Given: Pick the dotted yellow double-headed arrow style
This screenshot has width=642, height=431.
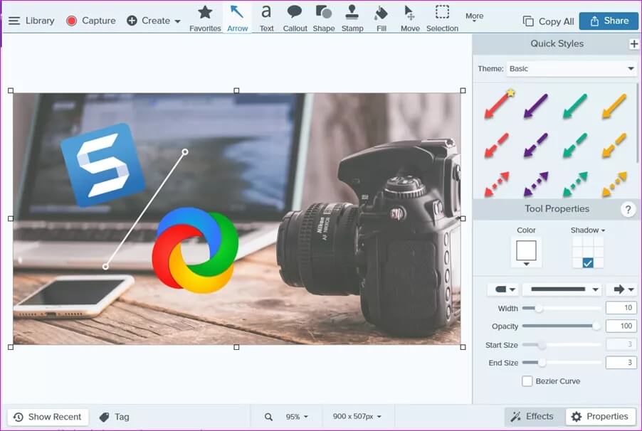Looking at the screenshot, I should (x=614, y=184).
